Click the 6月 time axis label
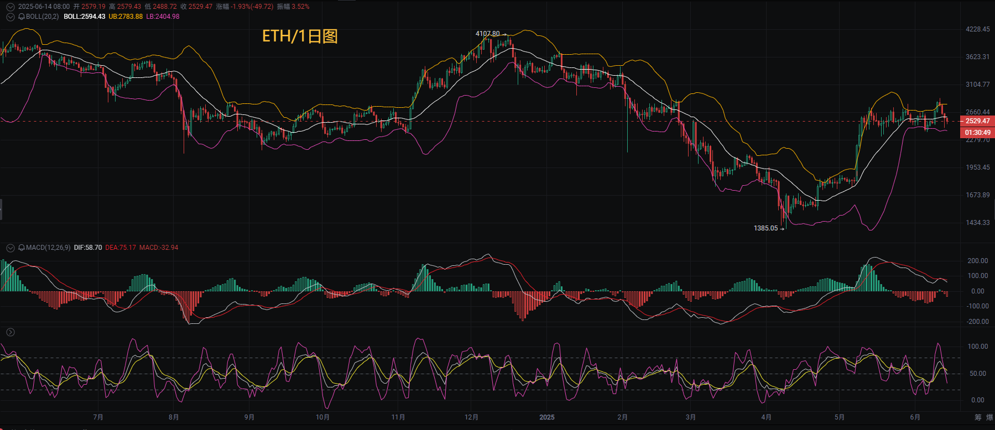 915,417
